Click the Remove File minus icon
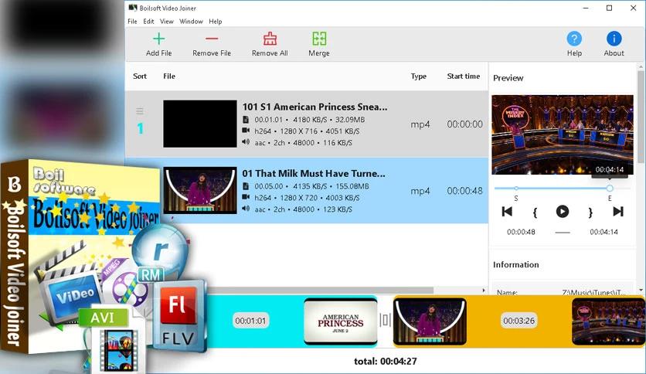Image resolution: width=646 pixels, height=374 pixels. pos(212,39)
